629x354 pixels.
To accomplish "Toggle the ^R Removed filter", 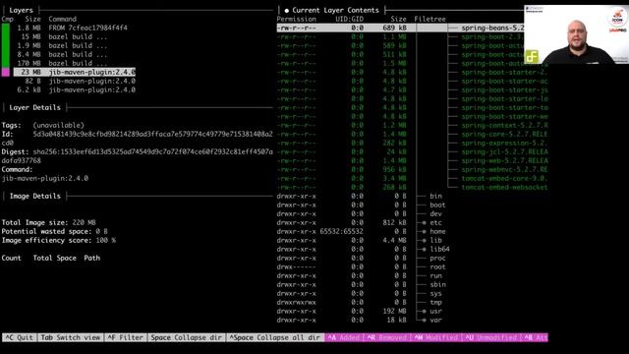I will 387,337.
